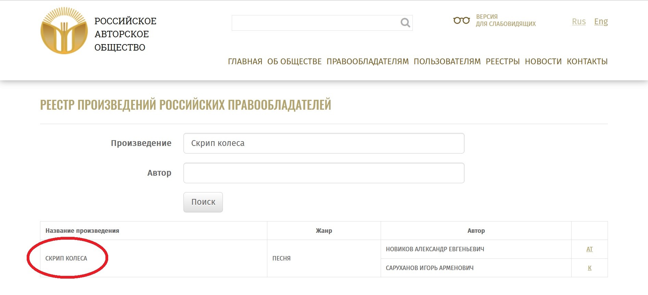Open the НОВОСТИ menu item
This screenshot has width=648, height=295.
[x=543, y=62]
